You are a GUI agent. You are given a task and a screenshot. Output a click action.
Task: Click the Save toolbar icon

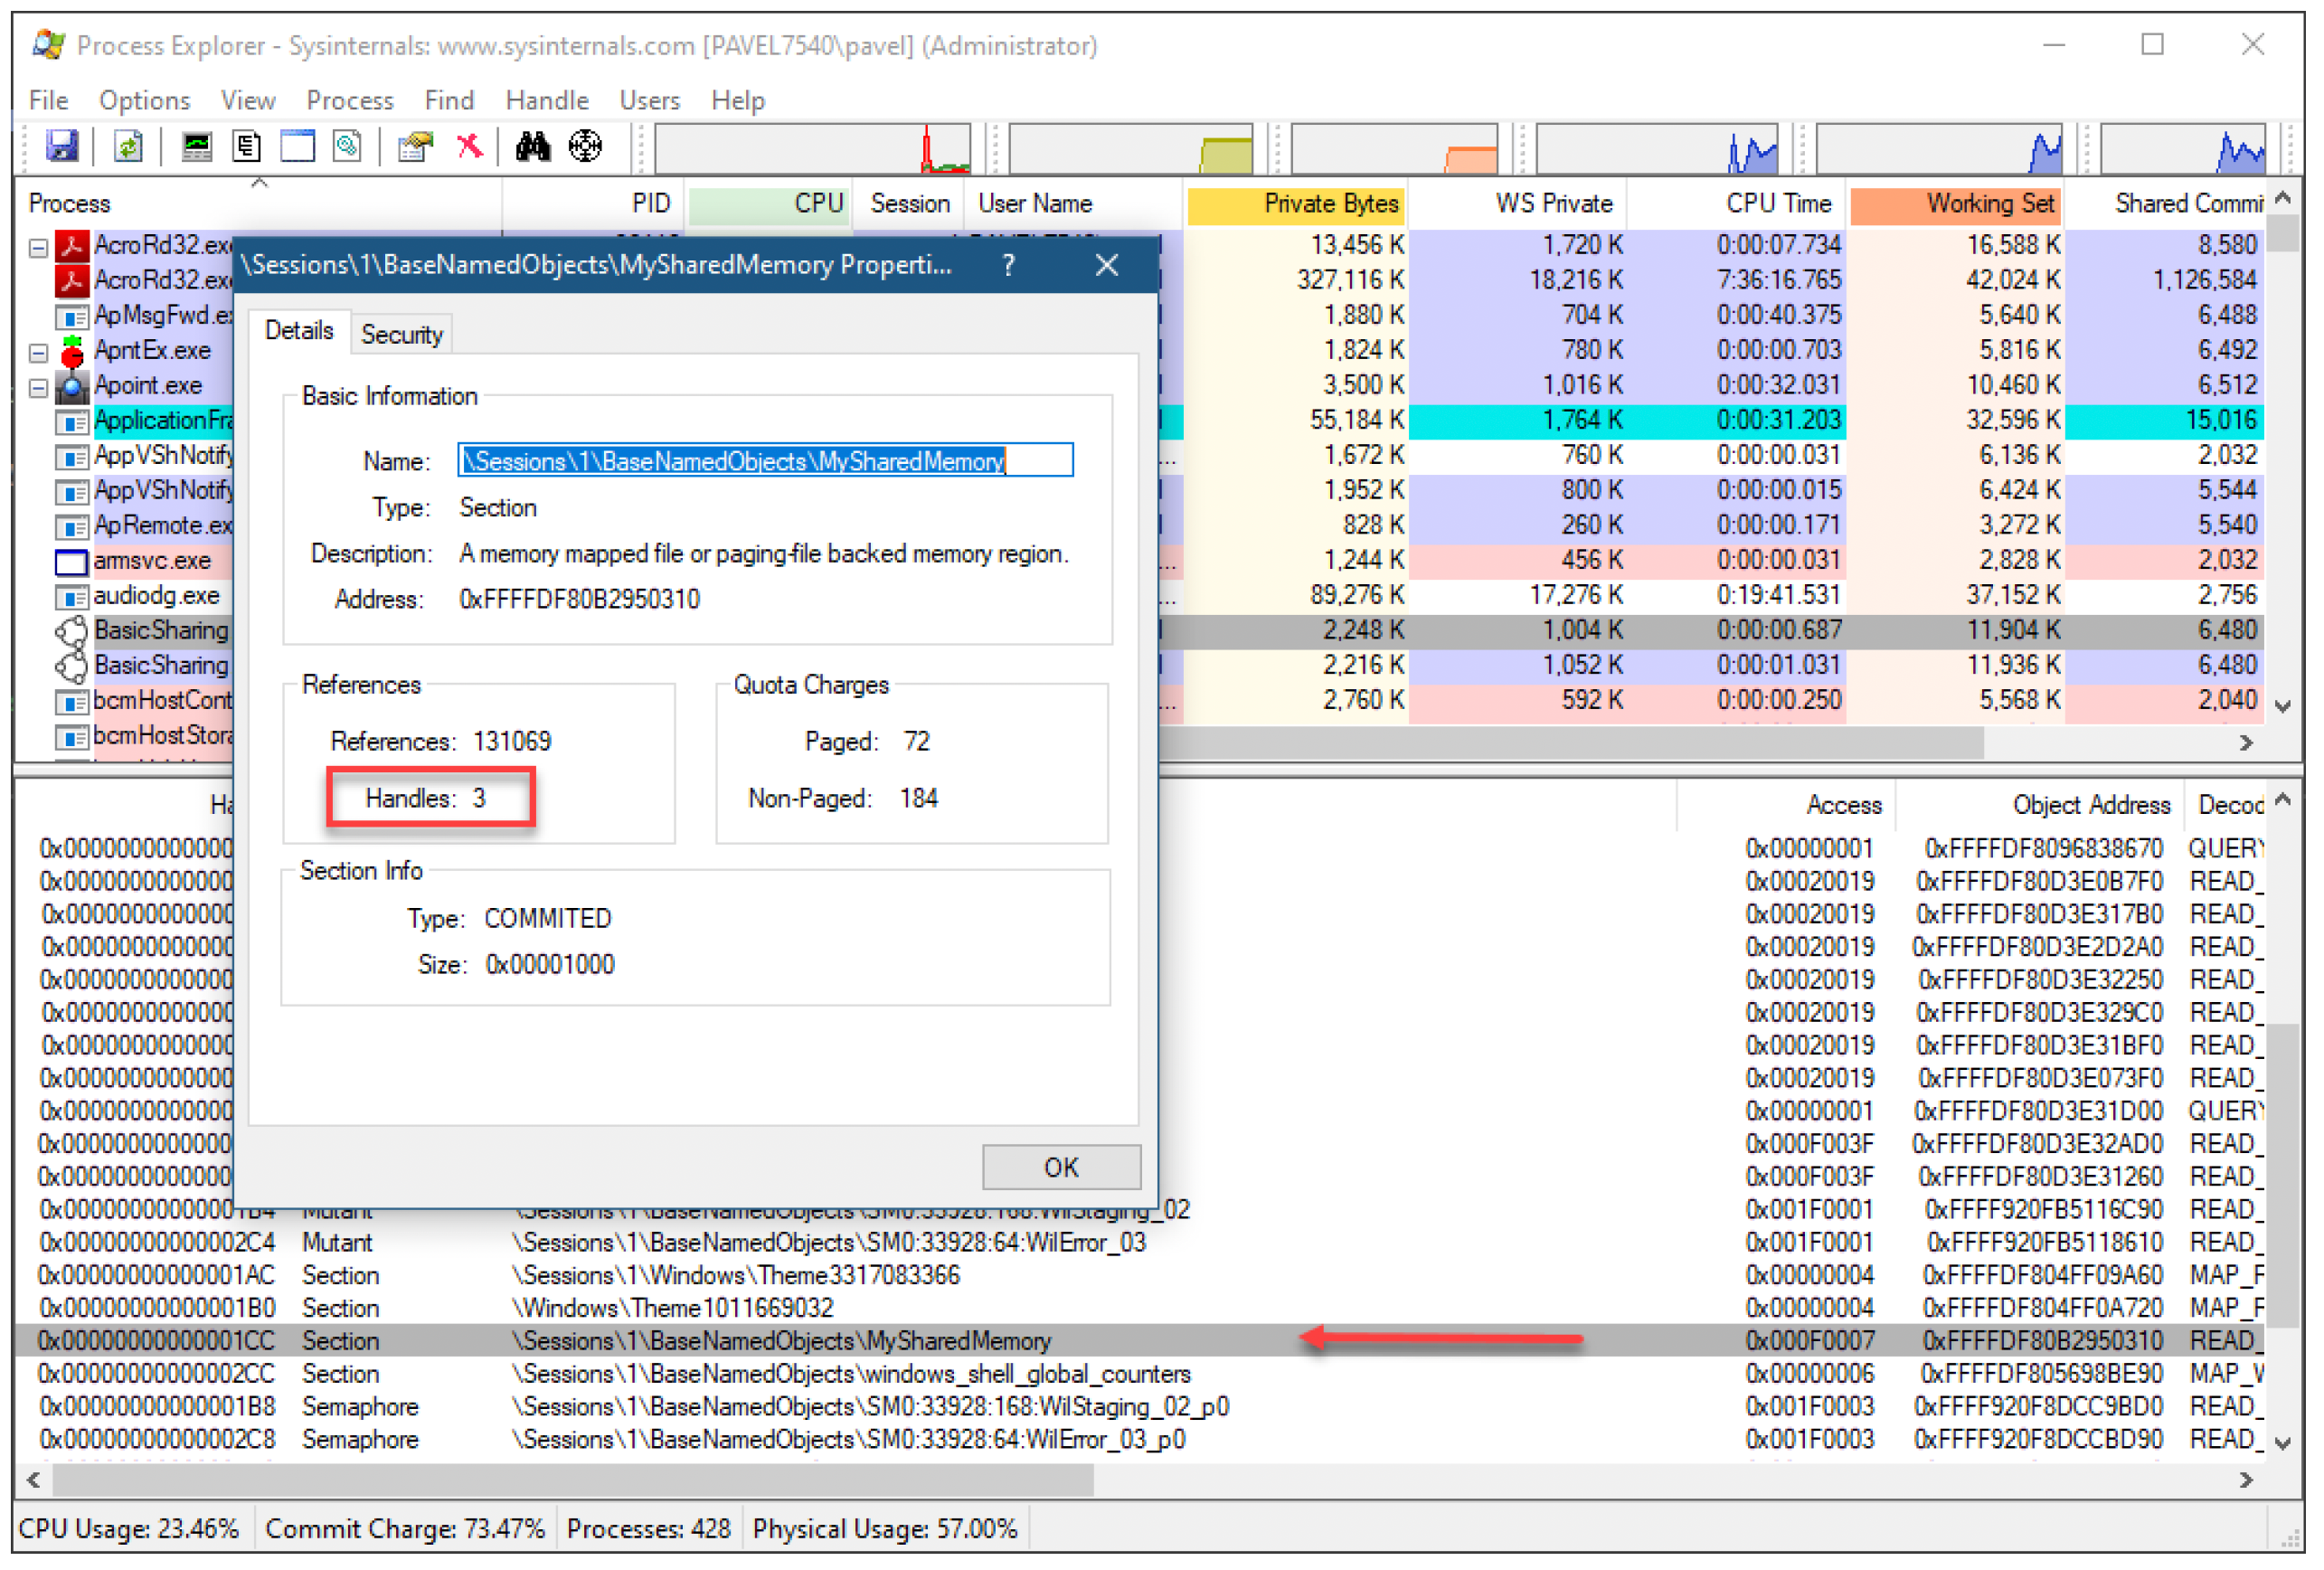click(x=61, y=147)
